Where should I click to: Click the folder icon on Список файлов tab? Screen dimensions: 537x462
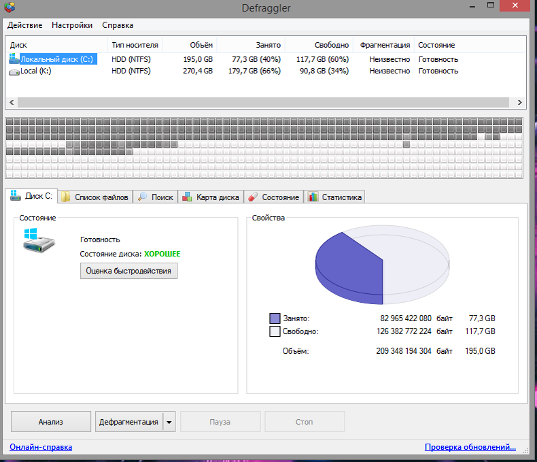[x=66, y=197]
